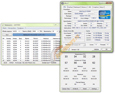Click the Code Name value Sandy Bridge
Image resolution: width=115 pixels, height=93 pixels.
click(x=79, y=14)
